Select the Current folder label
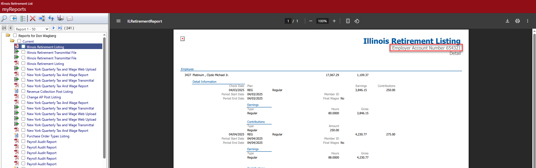 point(28,42)
